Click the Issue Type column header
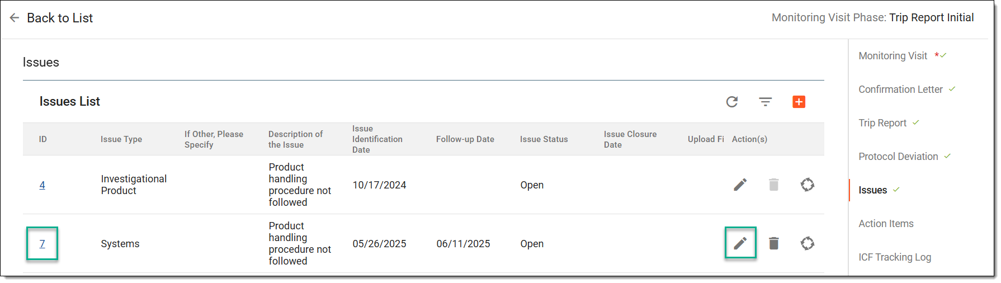The height and width of the screenshot is (283, 1001). pyautogui.click(x=121, y=139)
